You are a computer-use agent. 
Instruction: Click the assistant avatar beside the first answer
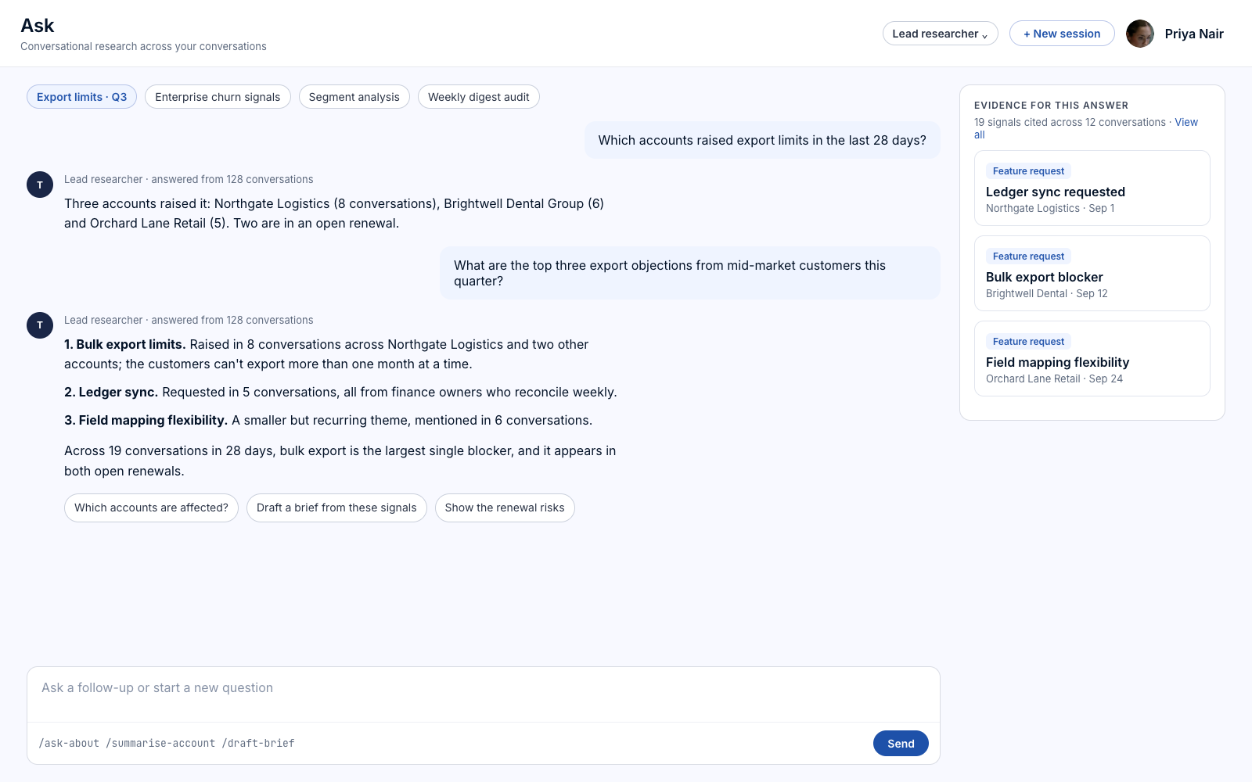(40, 185)
